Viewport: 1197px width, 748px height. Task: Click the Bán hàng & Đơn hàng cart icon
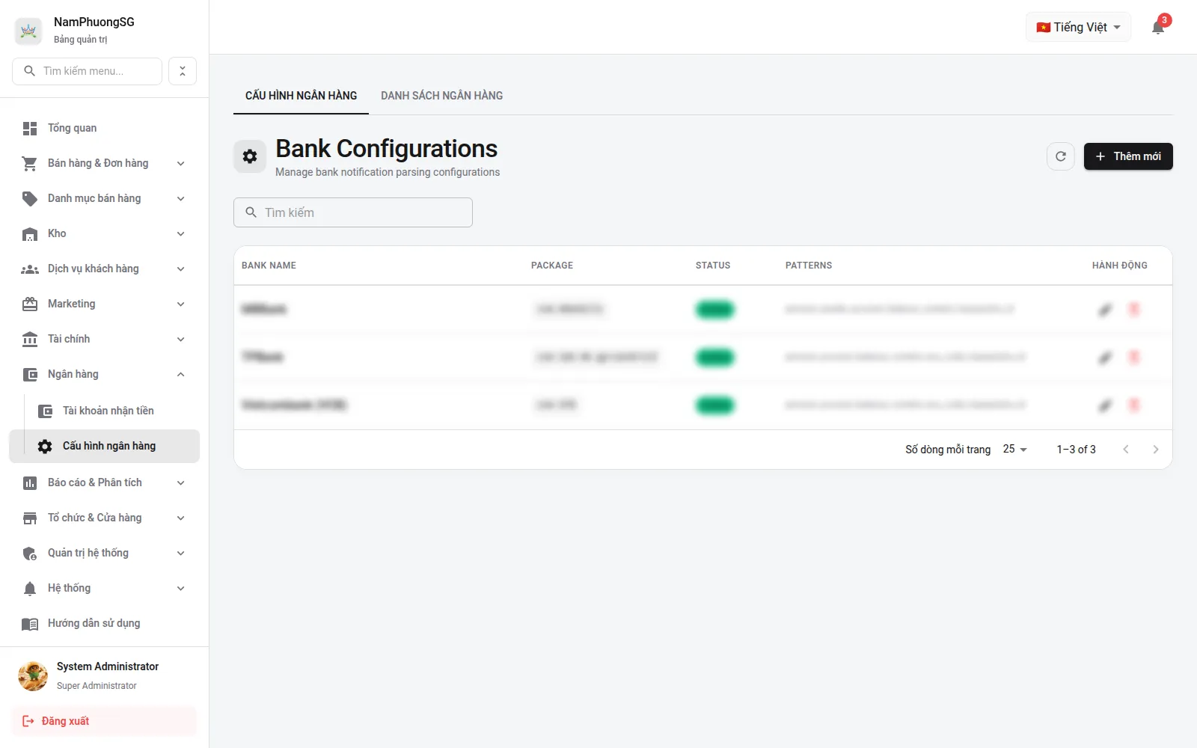click(x=30, y=164)
